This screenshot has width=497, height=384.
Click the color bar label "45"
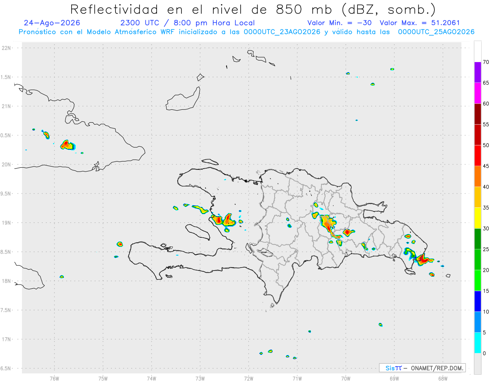486,166
